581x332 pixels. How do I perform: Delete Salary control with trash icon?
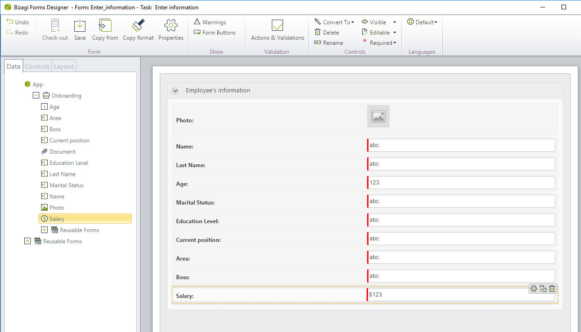click(552, 289)
